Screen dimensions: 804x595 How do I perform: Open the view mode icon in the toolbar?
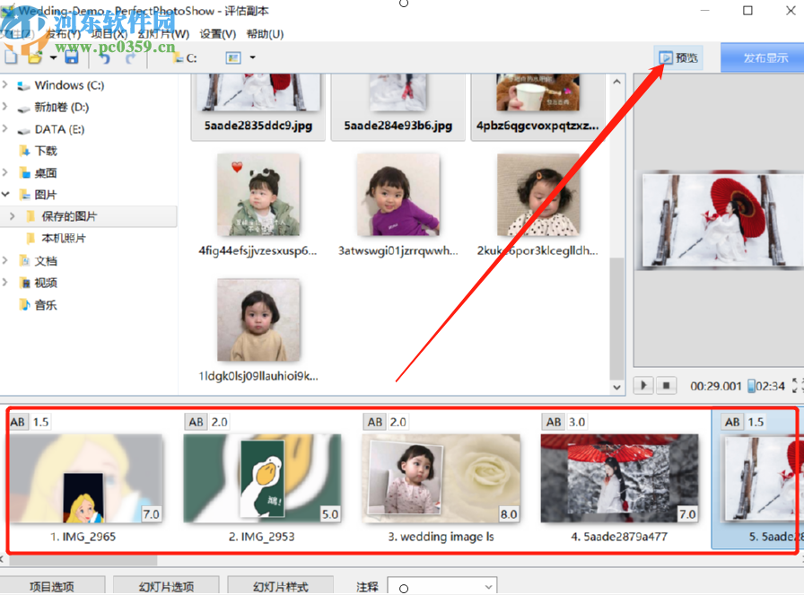coord(232,57)
